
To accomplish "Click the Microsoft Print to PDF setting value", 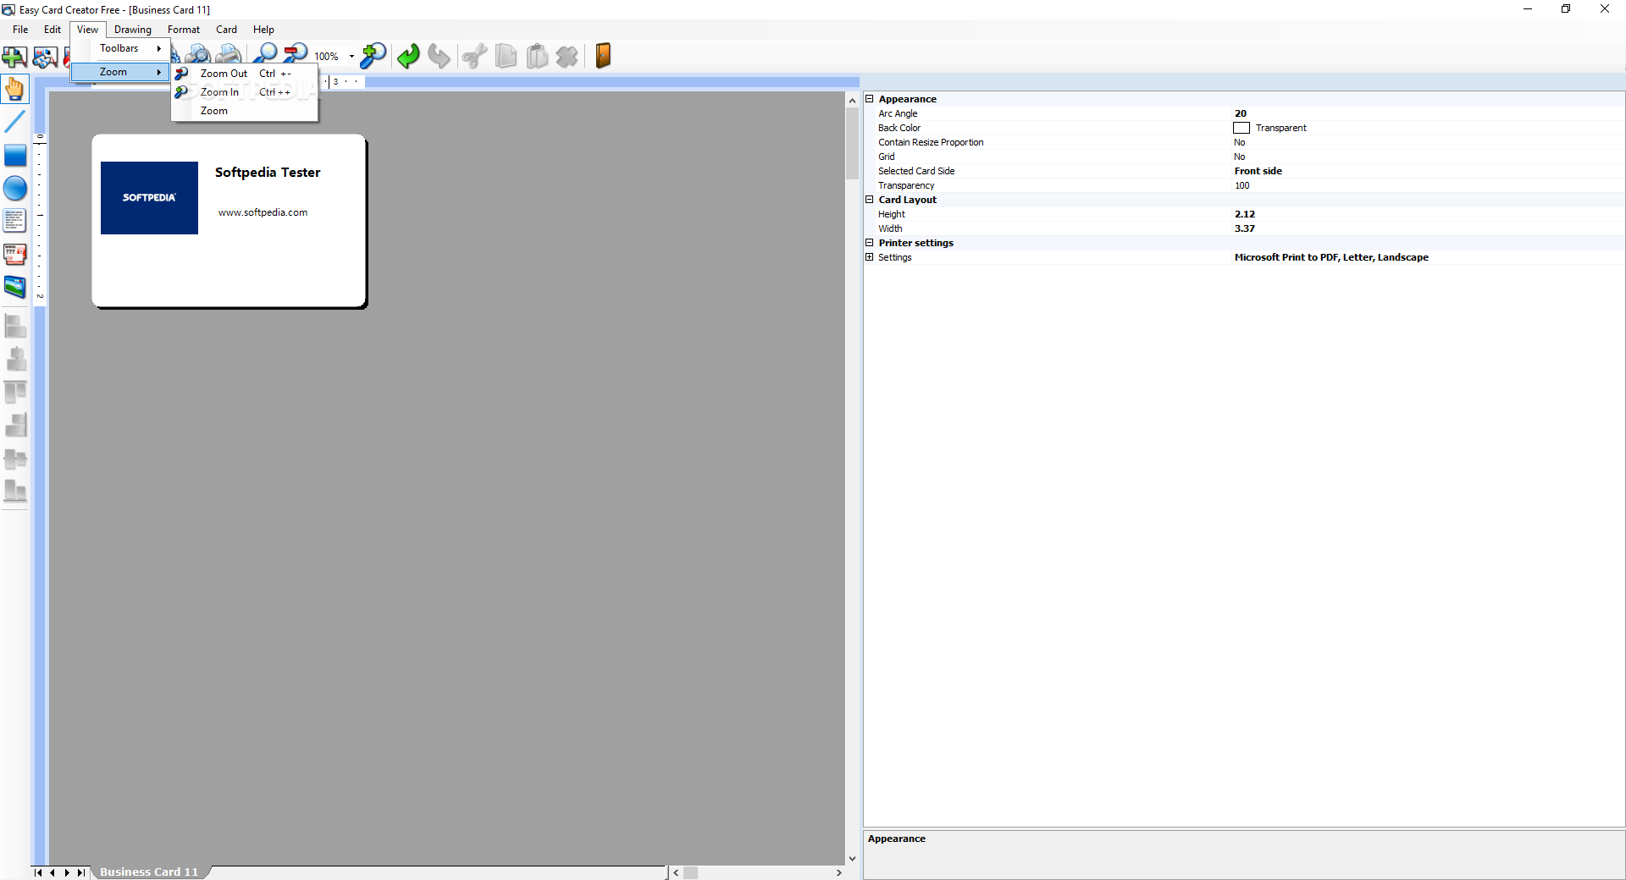I will click(1331, 257).
